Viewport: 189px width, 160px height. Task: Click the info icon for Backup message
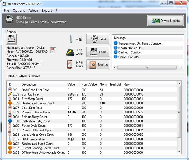click(x=116, y=52)
